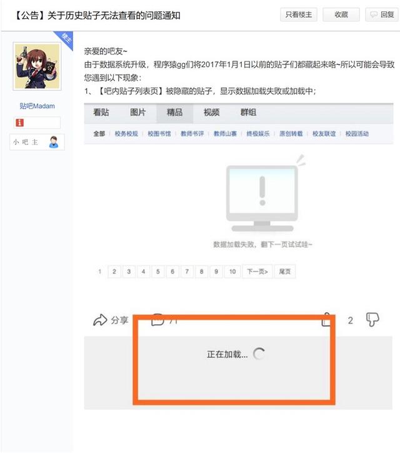Click the 小吧主 user badge icon
Image resolution: width=400 pixels, height=453 pixels.
pyautogui.click(x=53, y=142)
